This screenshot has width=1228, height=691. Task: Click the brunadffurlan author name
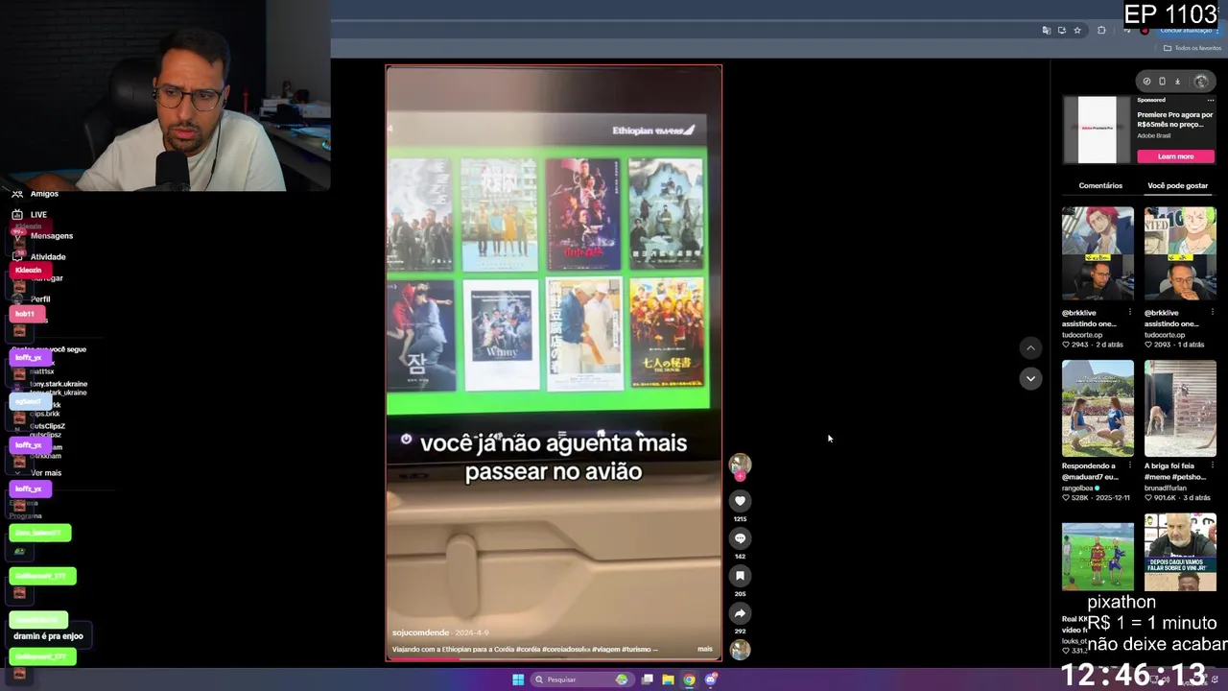[x=1166, y=488]
